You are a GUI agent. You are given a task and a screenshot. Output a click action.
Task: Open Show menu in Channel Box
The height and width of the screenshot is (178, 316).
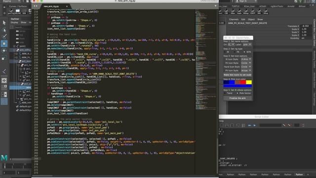coord(260,19)
